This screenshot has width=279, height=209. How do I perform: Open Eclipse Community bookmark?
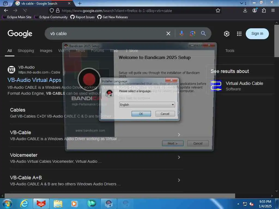51,17
